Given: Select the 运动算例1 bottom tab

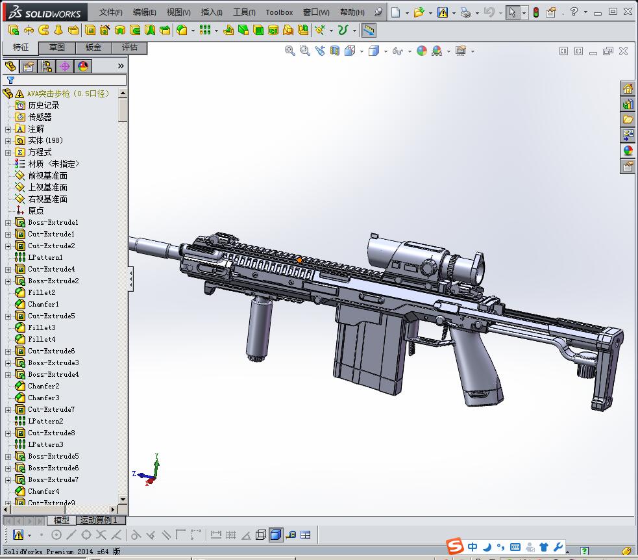Looking at the screenshot, I should coord(97,520).
